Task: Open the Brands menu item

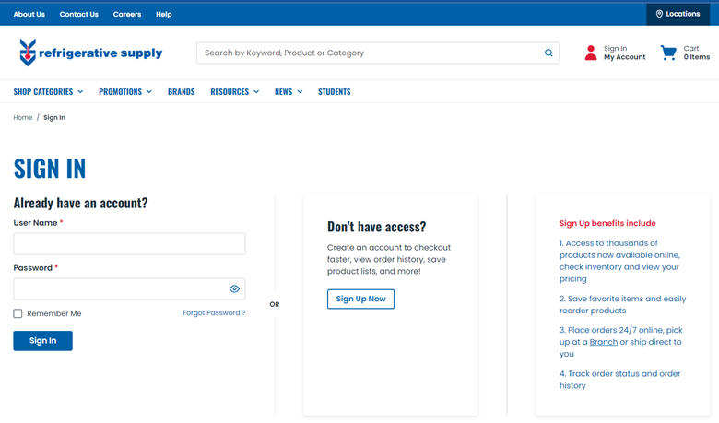Action: [x=181, y=91]
